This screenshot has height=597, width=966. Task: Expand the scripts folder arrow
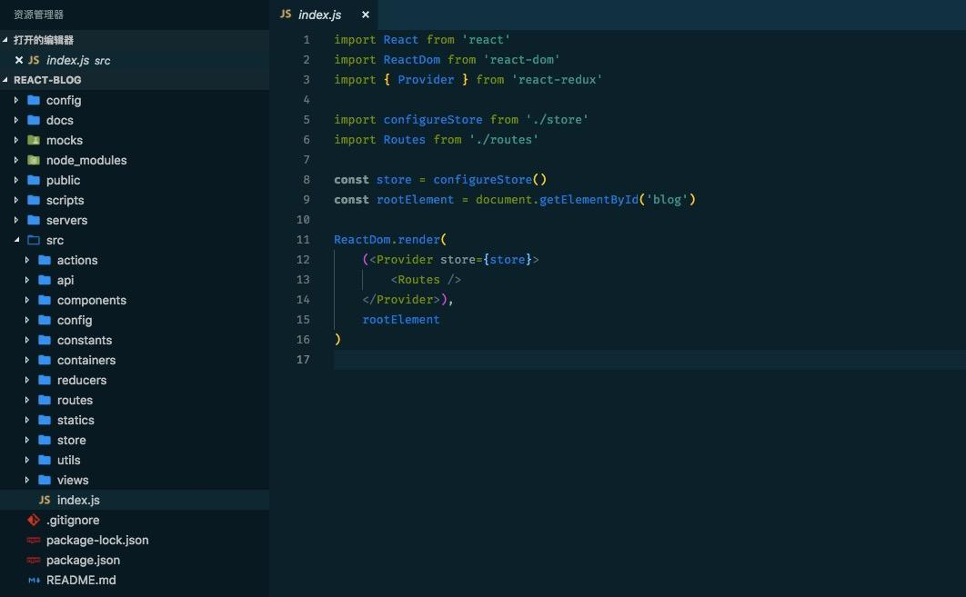(16, 200)
